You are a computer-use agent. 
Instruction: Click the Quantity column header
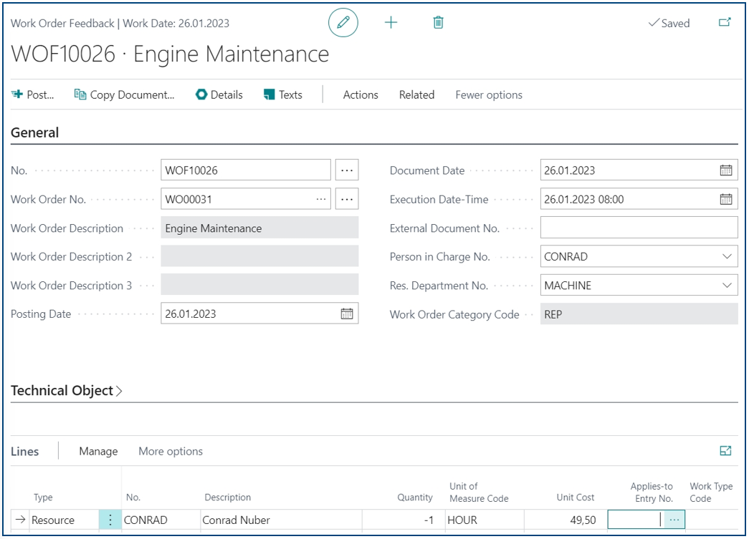click(414, 497)
